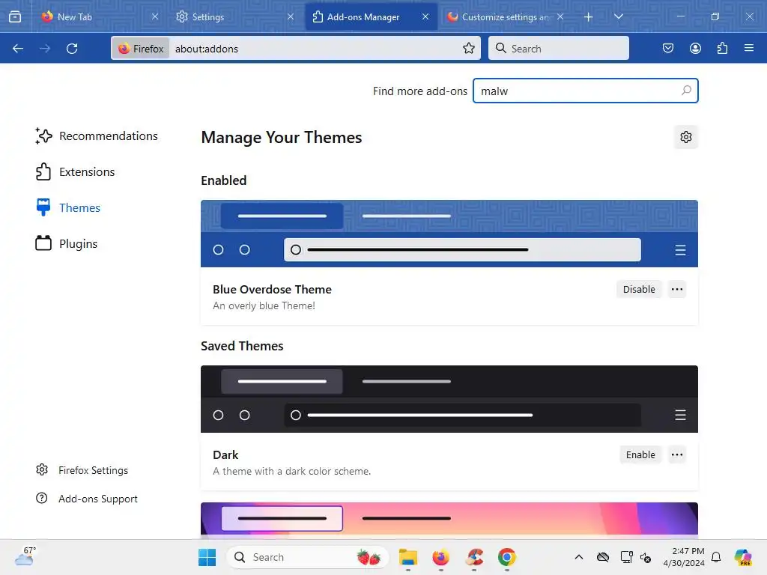
Task: Click the magnifier in add-ons search
Action: coord(686,91)
